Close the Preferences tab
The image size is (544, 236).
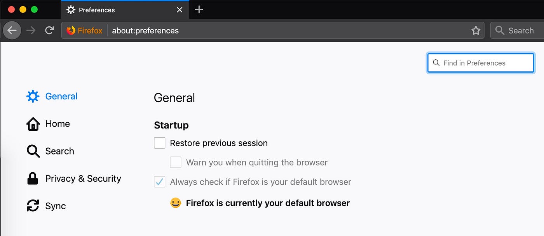180,10
